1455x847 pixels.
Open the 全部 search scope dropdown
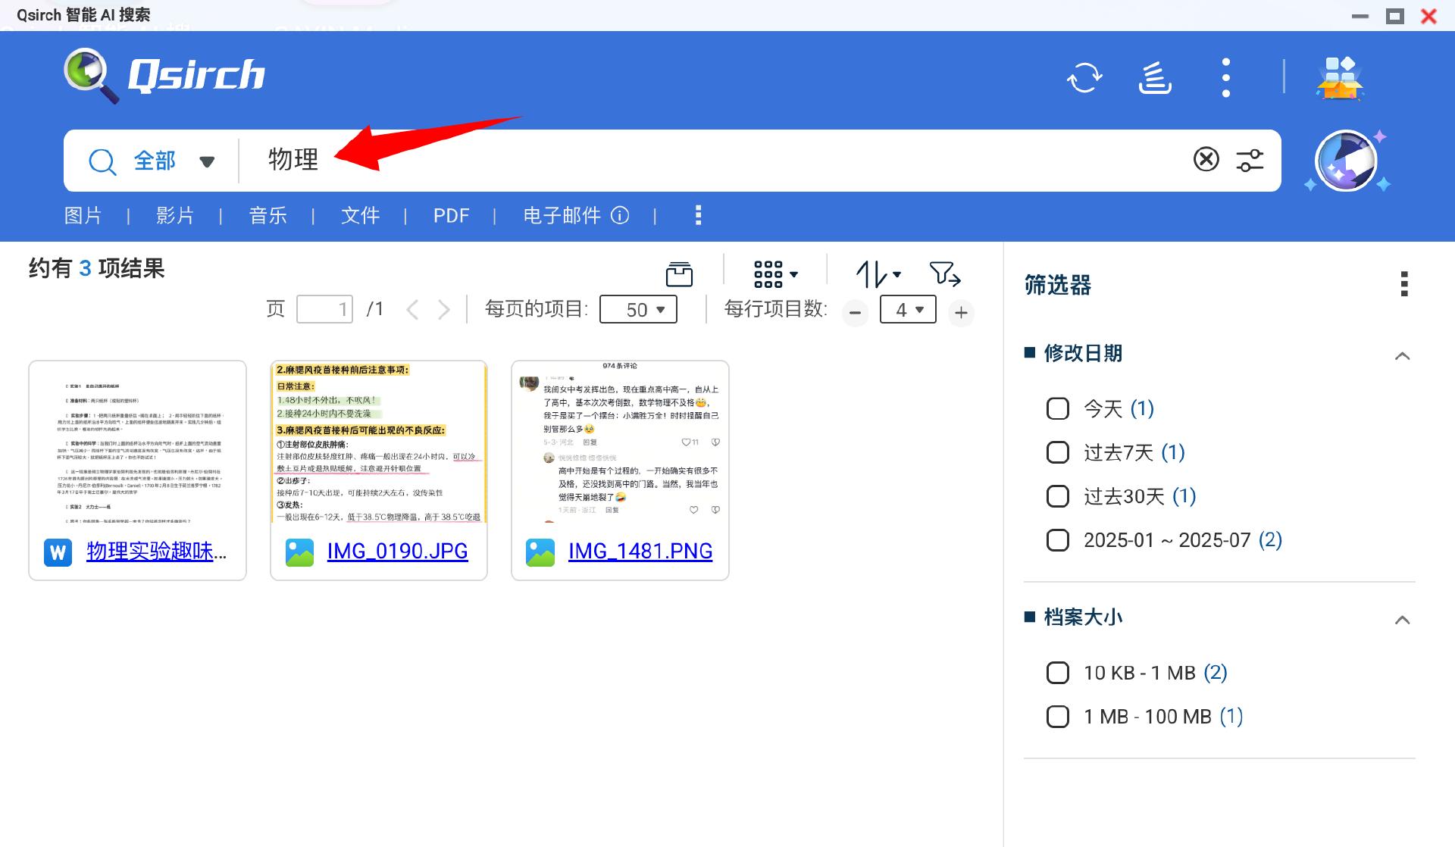[x=173, y=161]
